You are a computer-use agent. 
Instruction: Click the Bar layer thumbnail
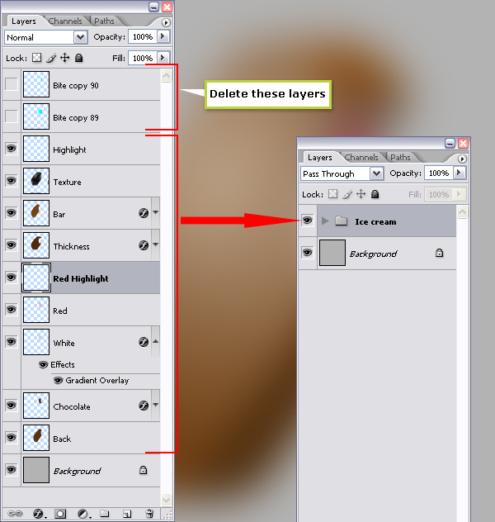click(36, 213)
